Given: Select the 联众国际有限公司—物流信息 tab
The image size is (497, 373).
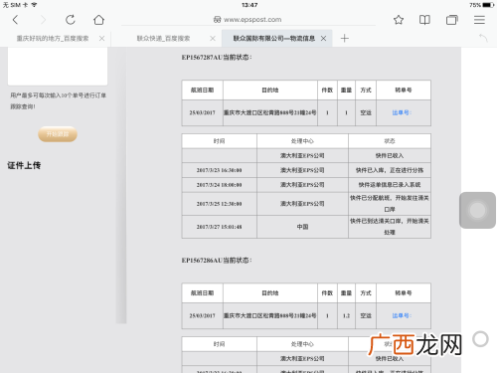Looking at the screenshot, I should click(274, 39).
